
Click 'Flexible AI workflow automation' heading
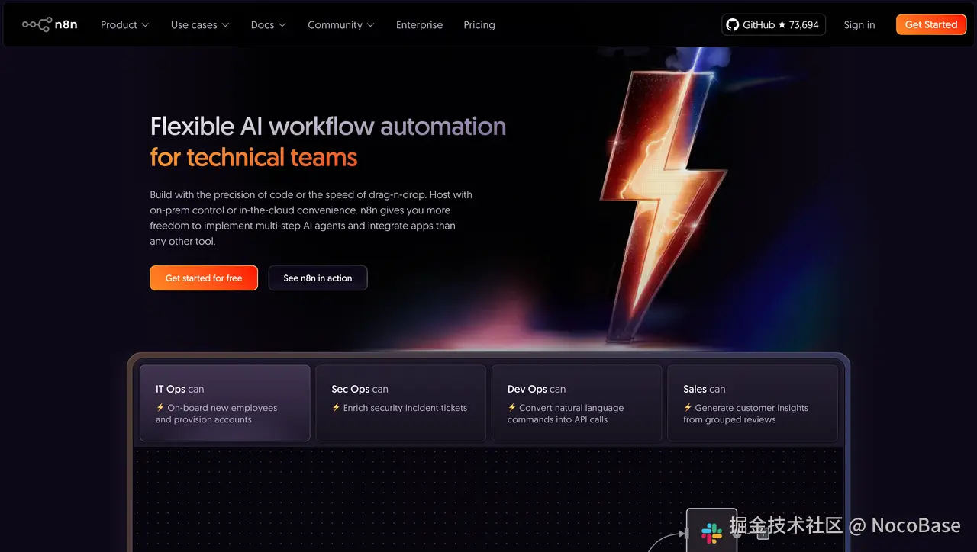tap(328, 126)
